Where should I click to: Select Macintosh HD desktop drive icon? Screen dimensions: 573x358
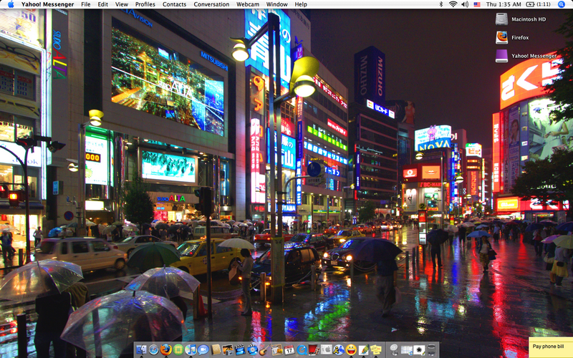(x=502, y=19)
